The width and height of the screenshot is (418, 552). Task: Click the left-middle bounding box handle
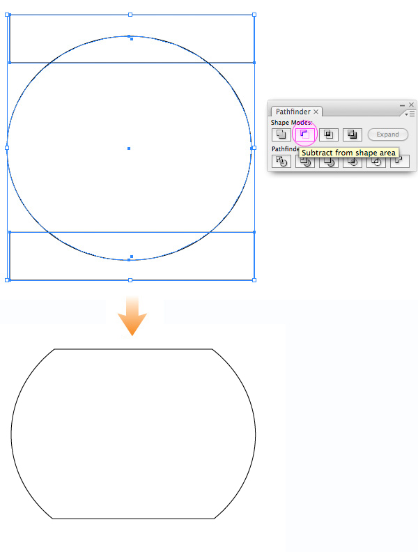click(7, 148)
